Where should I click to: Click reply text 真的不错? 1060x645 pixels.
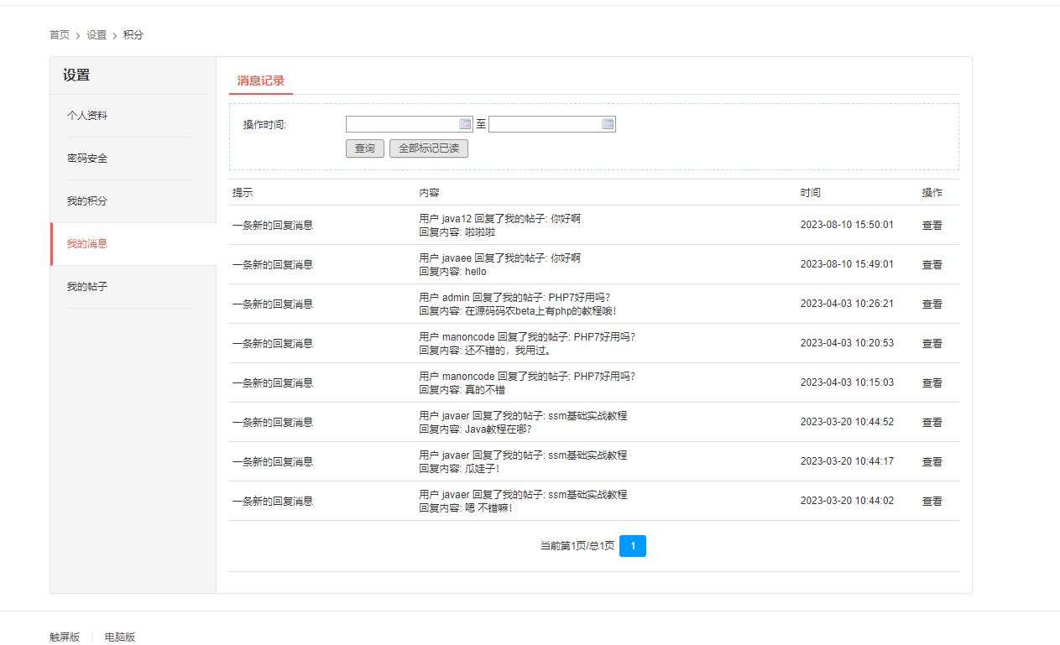pyautogui.click(x=485, y=390)
